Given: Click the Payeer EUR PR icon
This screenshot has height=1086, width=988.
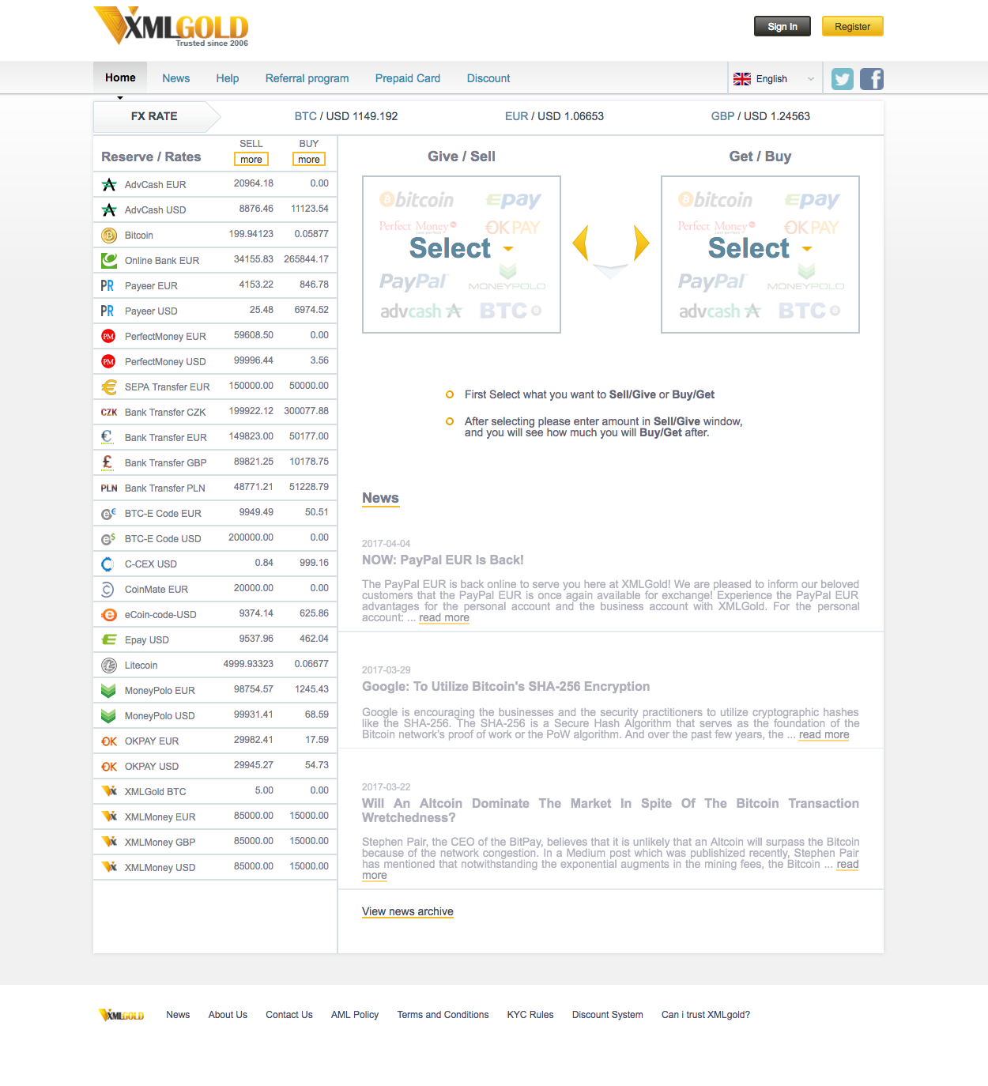Looking at the screenshot, I should point(107,286).
